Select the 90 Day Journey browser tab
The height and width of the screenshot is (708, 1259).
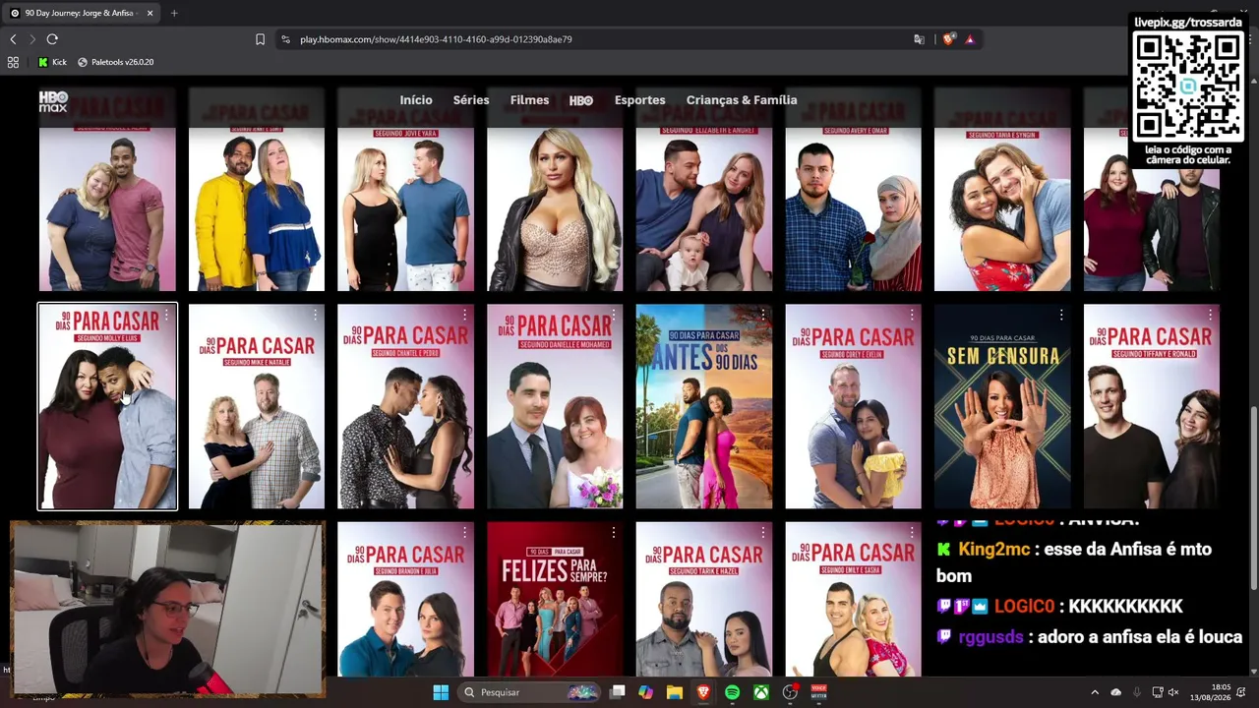pyautogui.click(x=82, y=13)
